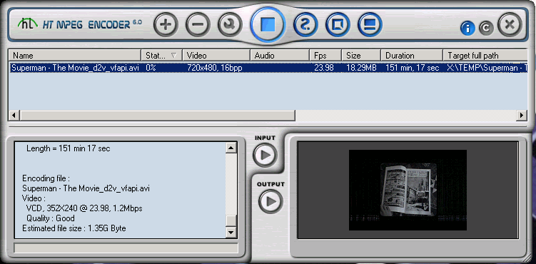Click the info panel's vertical scrollbar thumb
This screenshot has width=536, height=264.
pos(231,220)
